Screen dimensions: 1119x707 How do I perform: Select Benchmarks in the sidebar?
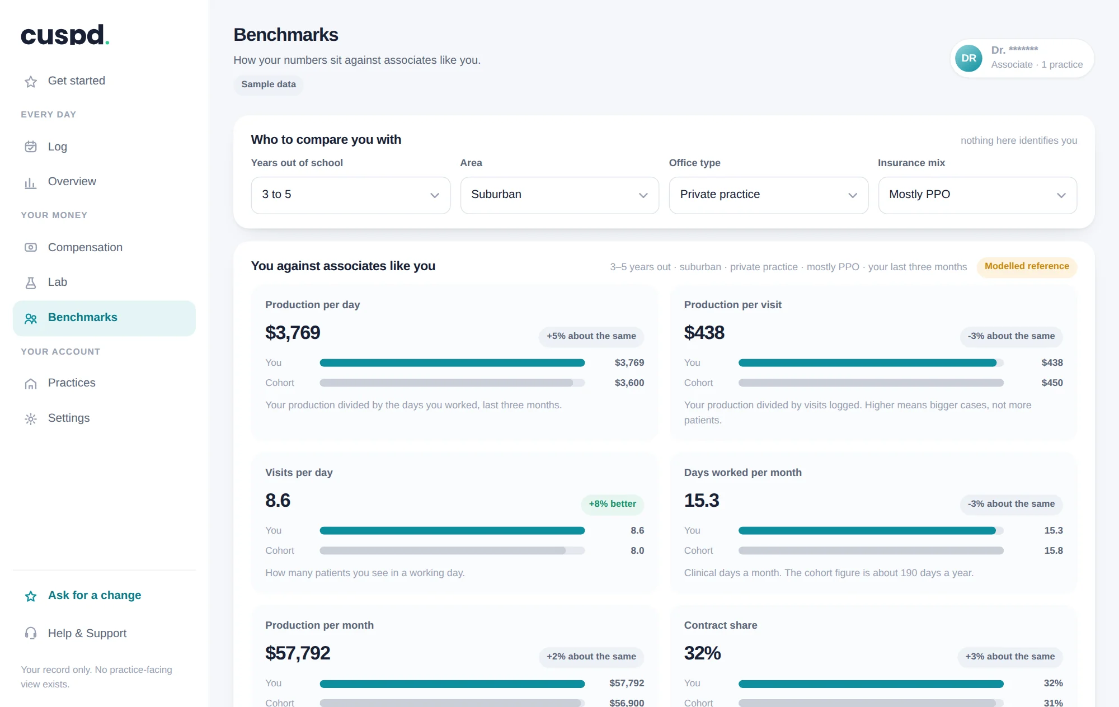tap(104, 318)
